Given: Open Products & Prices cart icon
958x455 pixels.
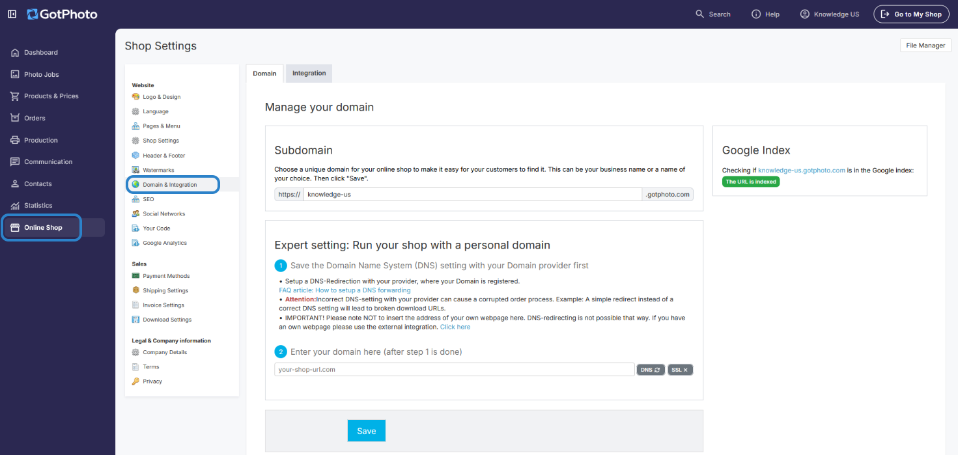Looking at the screenshot, I should (x=15, y=96).
